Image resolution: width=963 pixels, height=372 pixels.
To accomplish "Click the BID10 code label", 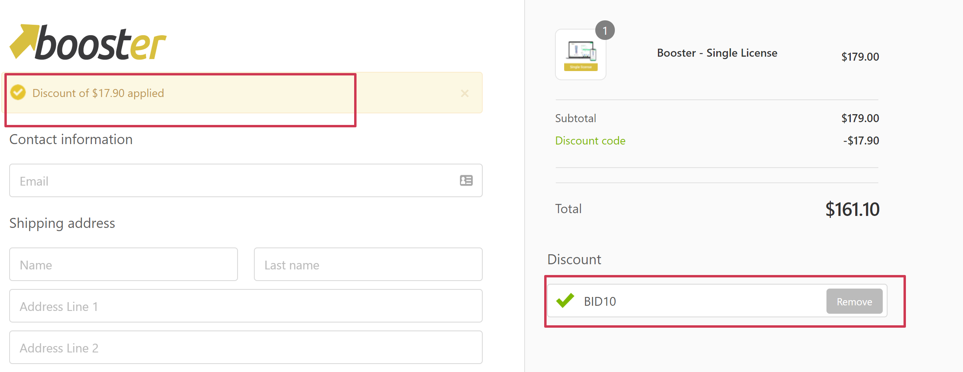I will (599, 301).
